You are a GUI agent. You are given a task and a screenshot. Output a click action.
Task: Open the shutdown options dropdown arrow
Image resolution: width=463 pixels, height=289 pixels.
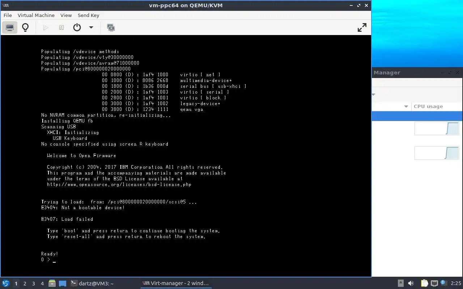coord(91,27)
